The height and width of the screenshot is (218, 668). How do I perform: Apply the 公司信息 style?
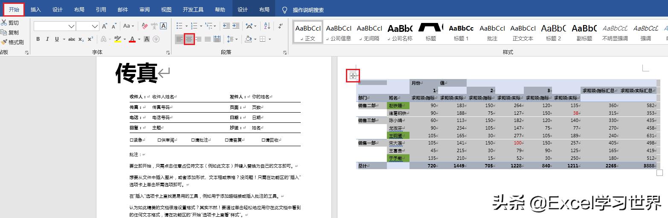[339, 32]
